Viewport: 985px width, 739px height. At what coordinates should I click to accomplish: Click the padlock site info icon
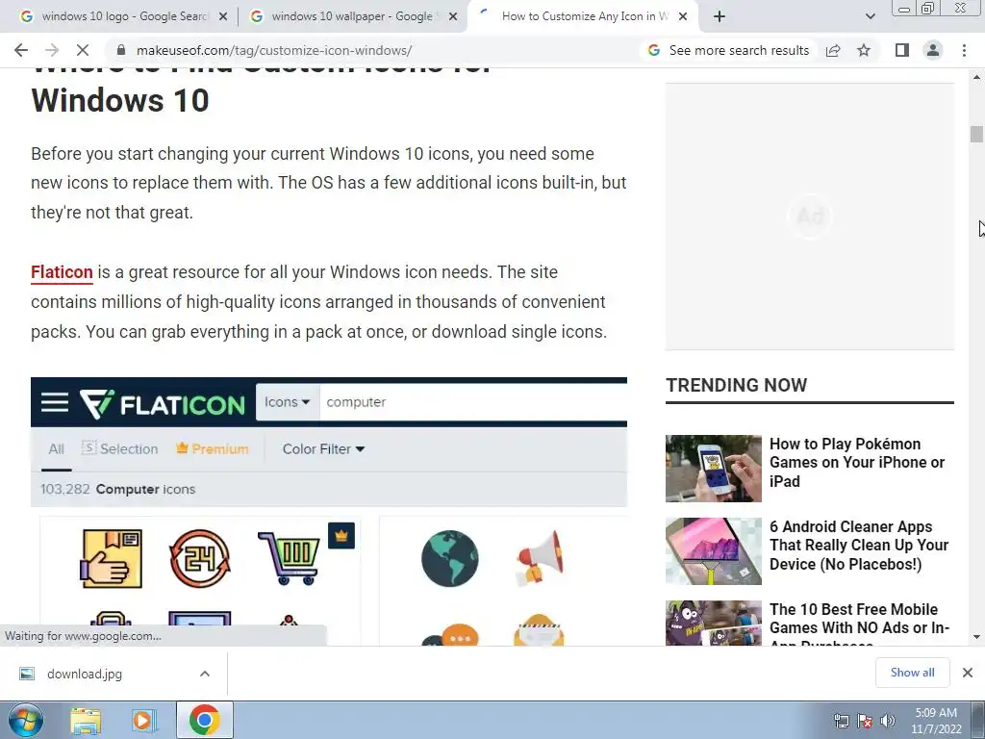coord(121,50)
